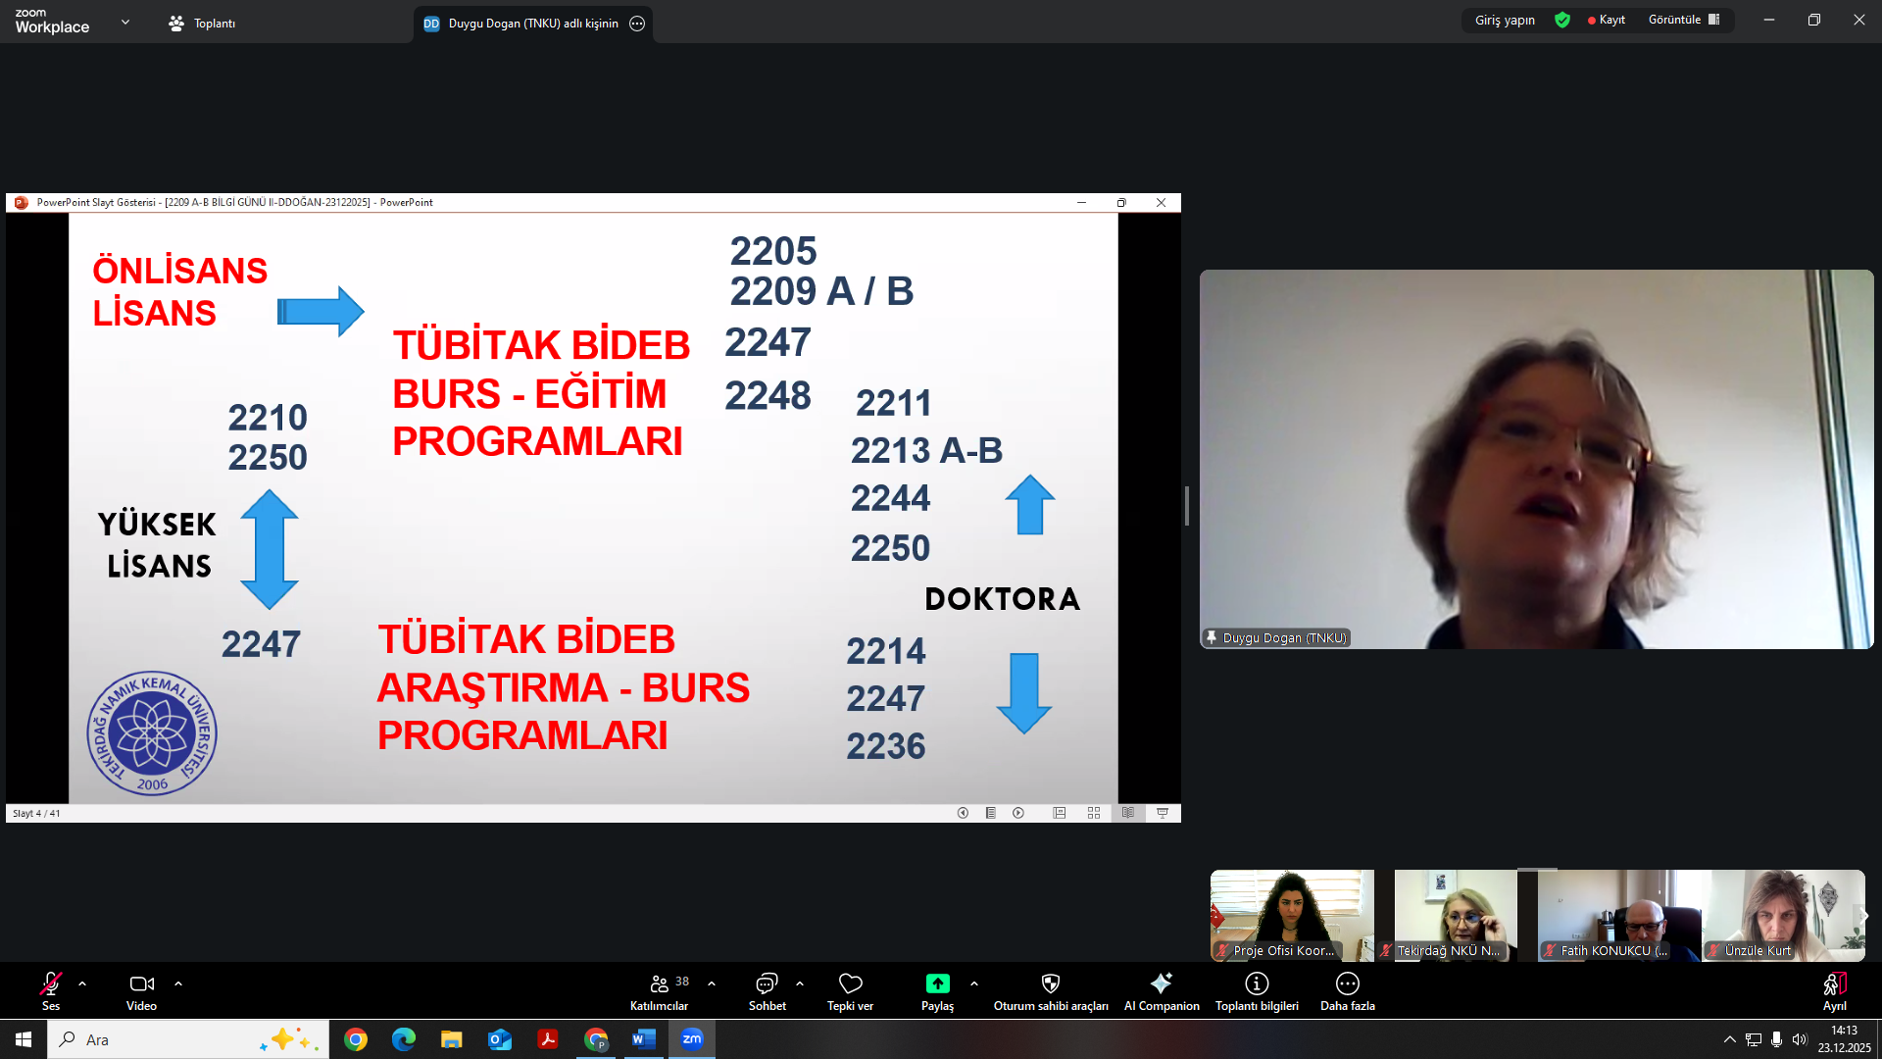The width and height of the screenshot is (1882, 1059).
Task: Select Fatih KONUKCU's video thumbnail
Action: click(1617, 916)
